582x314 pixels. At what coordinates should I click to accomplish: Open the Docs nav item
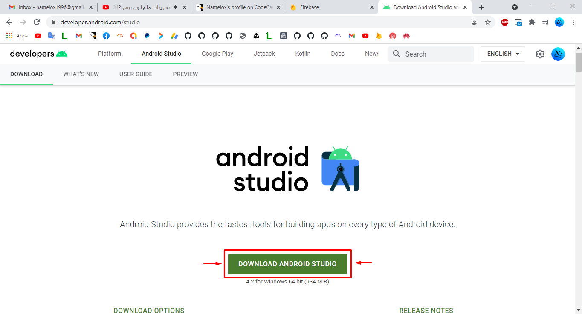338,54
